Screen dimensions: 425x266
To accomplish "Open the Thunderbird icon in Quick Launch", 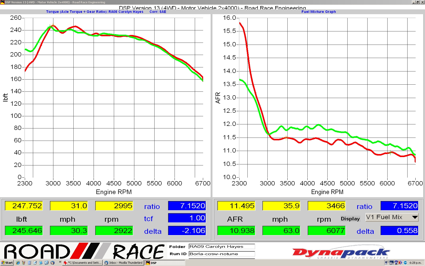I will tap(52, 263).
